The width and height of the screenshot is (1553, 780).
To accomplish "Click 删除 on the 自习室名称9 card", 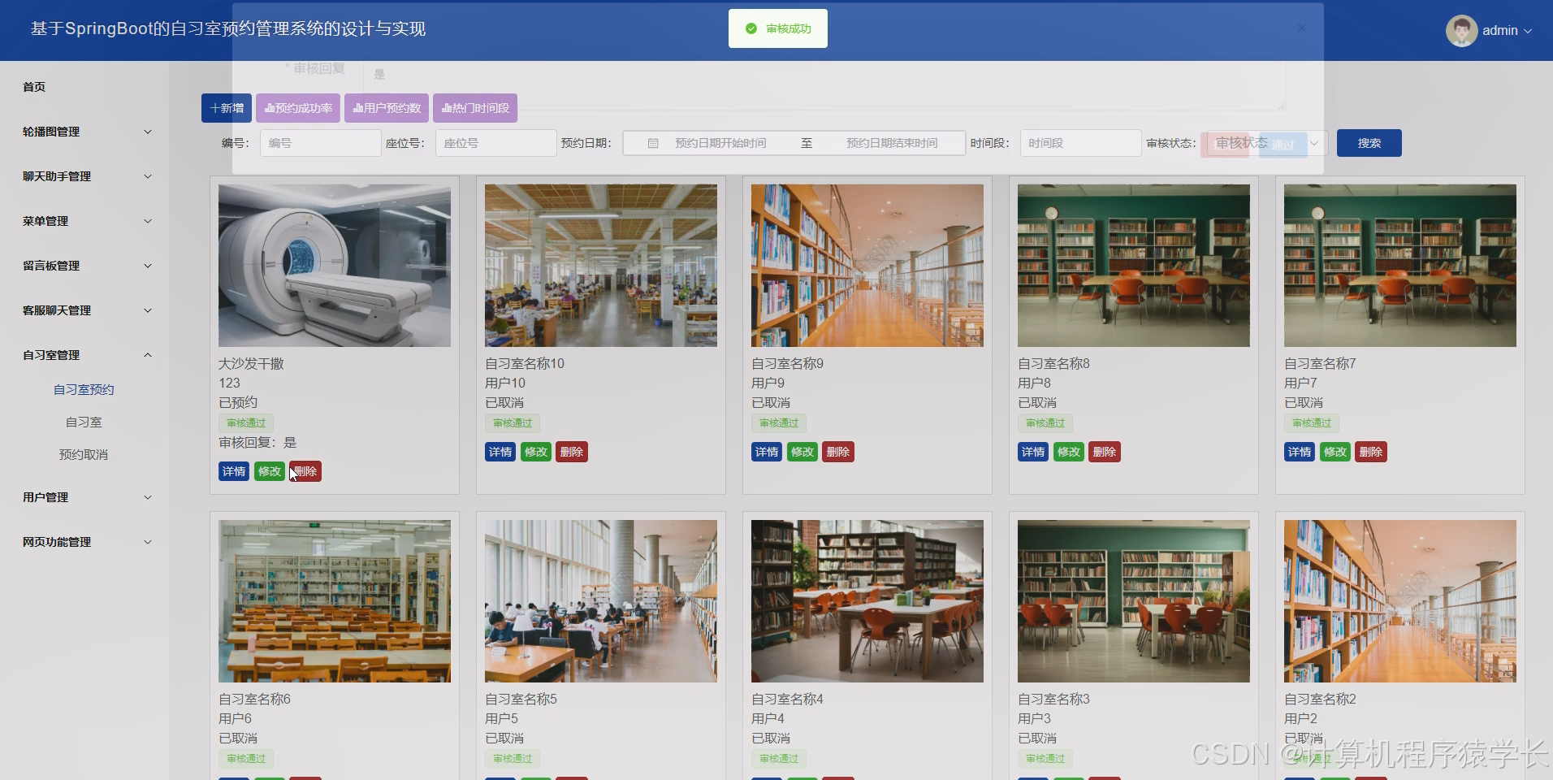I will tap(838, 452).
